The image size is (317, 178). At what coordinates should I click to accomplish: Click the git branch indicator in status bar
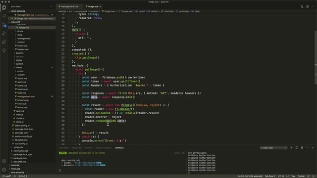click(x=7, y=176)
